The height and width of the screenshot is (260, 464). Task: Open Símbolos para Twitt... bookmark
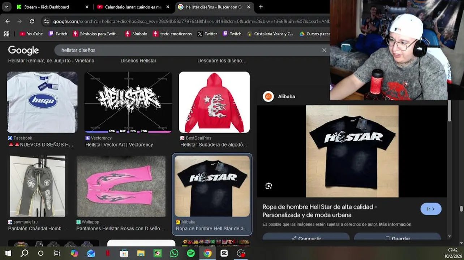[x=96, y=34]
